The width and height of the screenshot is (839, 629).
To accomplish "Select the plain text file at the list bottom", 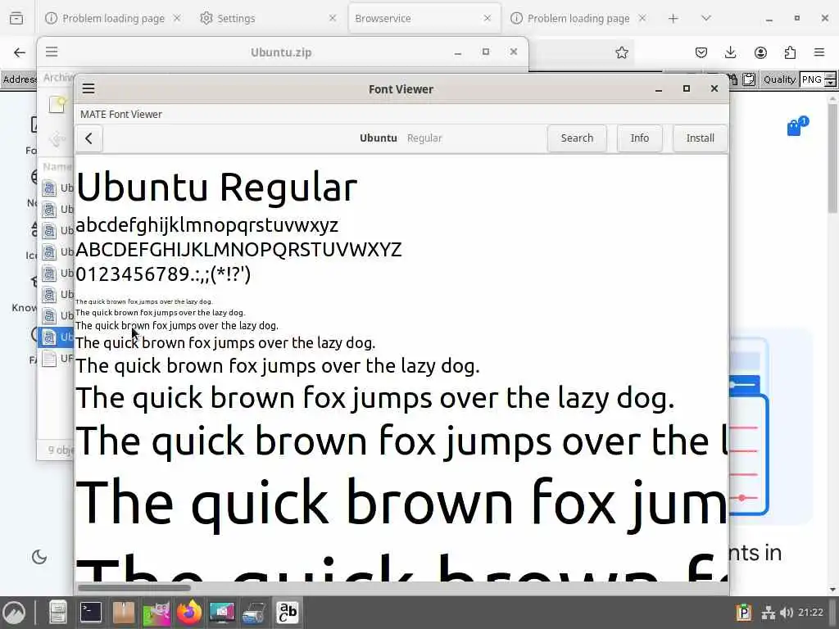I will point(56,359).
